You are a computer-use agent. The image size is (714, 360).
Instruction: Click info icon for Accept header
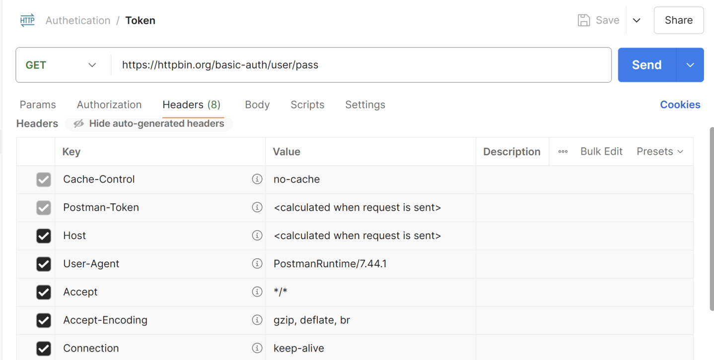click(x=257, y=292)
